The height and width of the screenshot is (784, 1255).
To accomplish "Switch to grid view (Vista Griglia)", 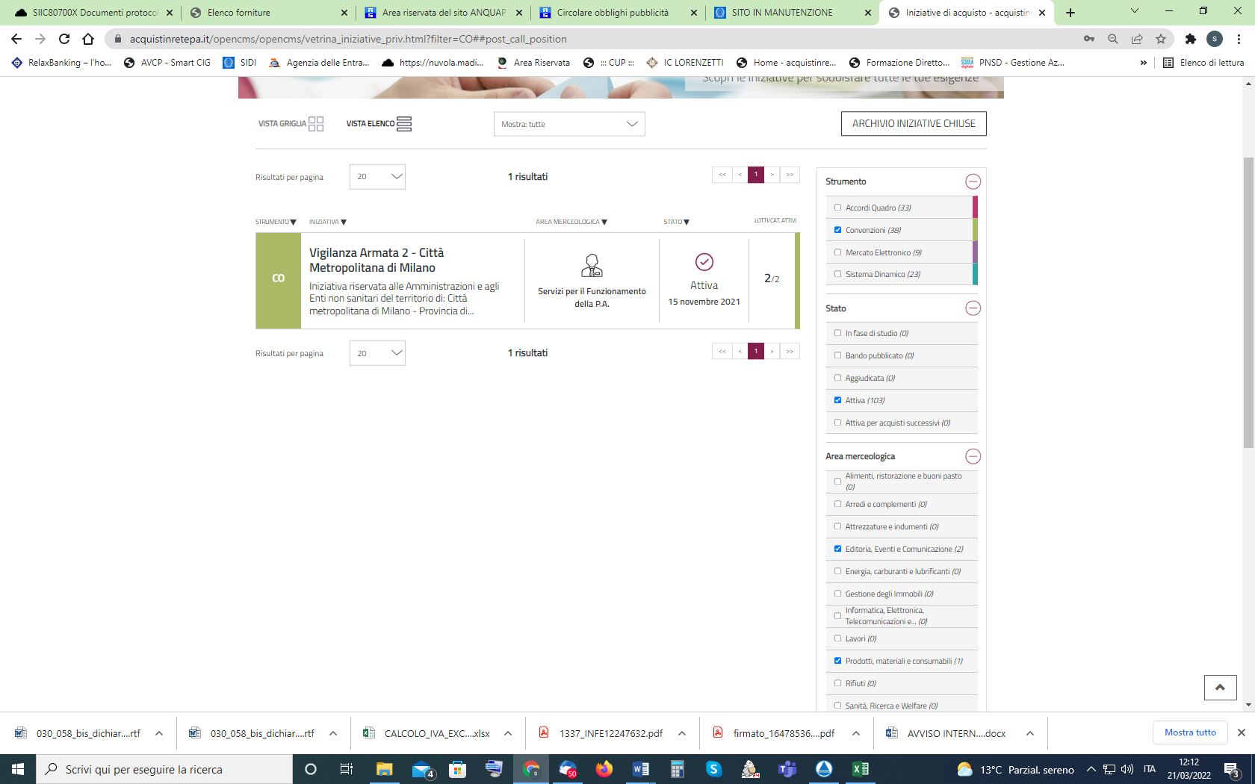I will (x=291, y=124).
